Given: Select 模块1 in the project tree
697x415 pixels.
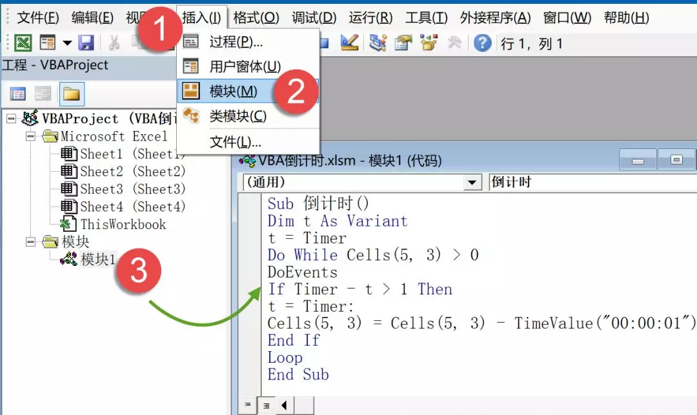Looking at the screenshot, I should point(97,259).
